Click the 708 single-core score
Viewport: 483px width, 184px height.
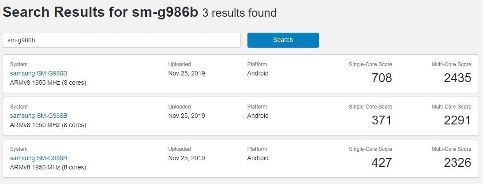pyautogui.click(x=382, y=78)
